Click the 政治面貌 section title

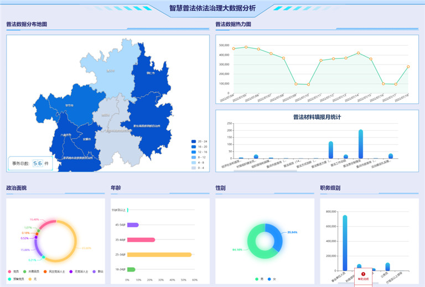16,188
